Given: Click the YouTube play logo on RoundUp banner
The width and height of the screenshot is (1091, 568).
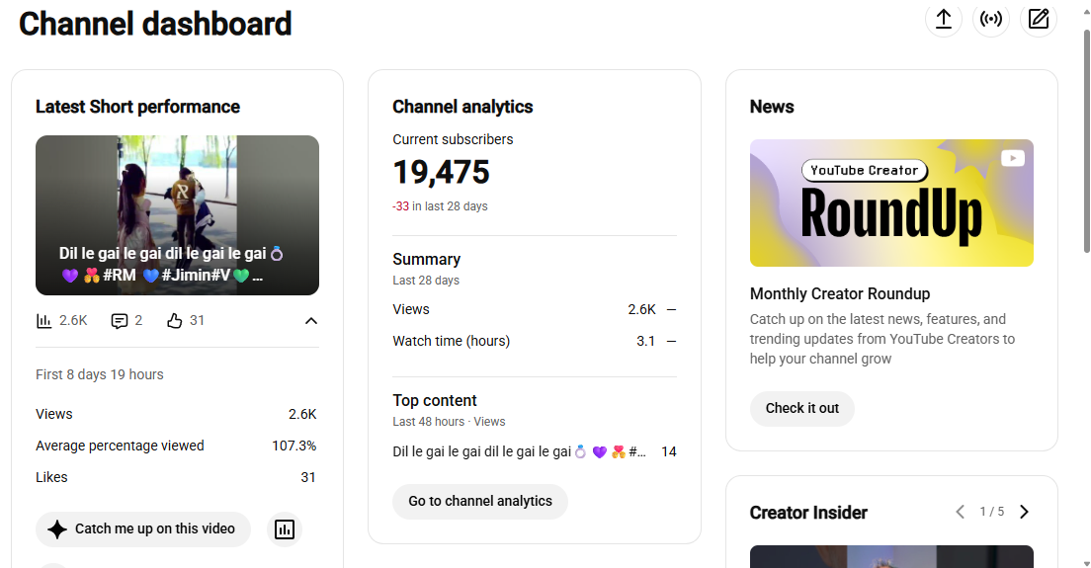Looking at the screenshot, I should pos(1012,158).
